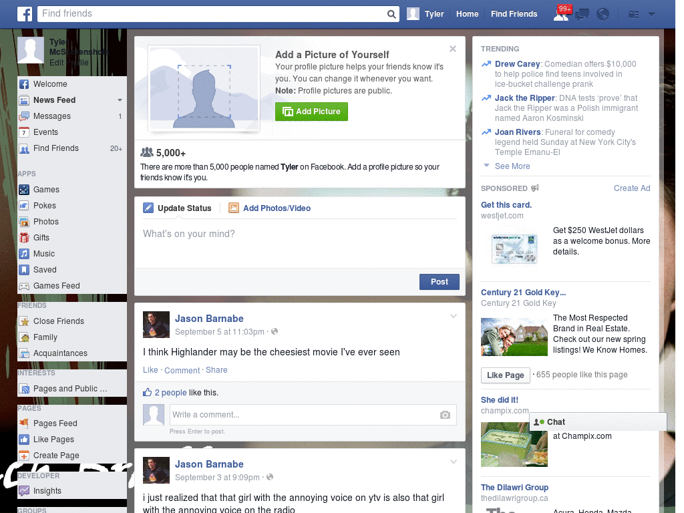Open The Dilawri Group ad link
The image size is (684, 513).
pos(514,488)
